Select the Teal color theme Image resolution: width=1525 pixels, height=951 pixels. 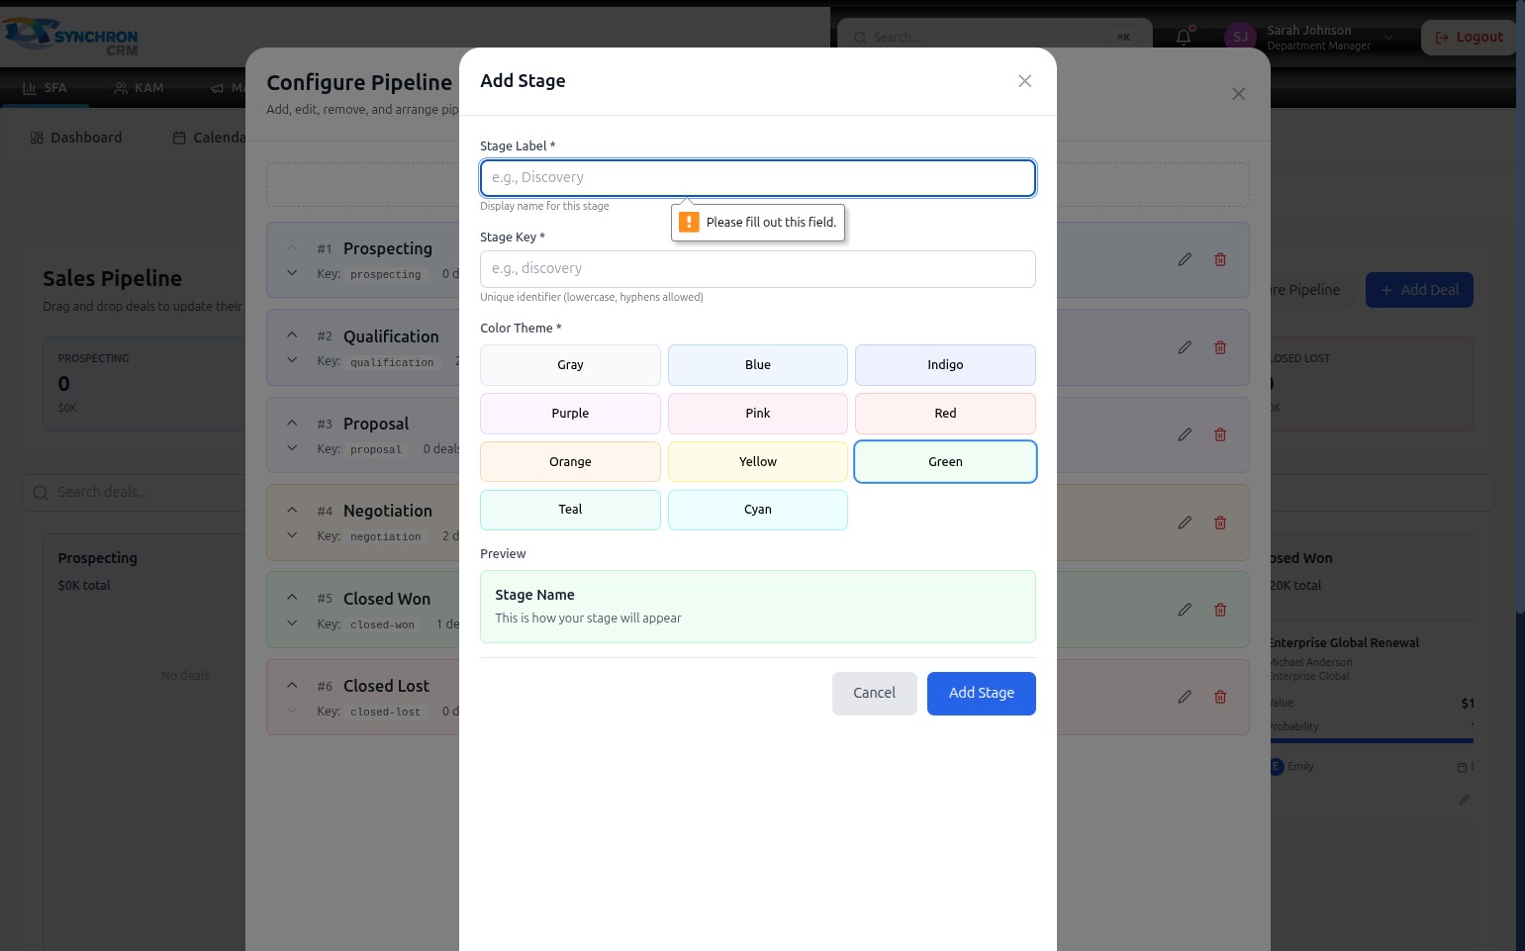[570, 510]
